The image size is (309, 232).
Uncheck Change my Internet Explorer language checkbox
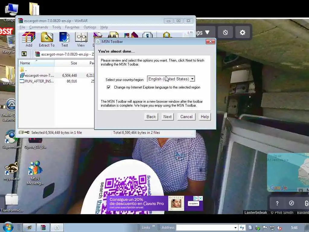coord(109,87)
